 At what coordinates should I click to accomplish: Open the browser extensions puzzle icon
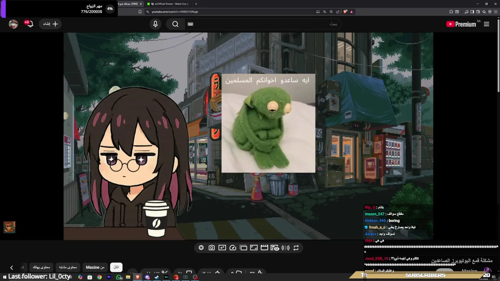[451, 12]
